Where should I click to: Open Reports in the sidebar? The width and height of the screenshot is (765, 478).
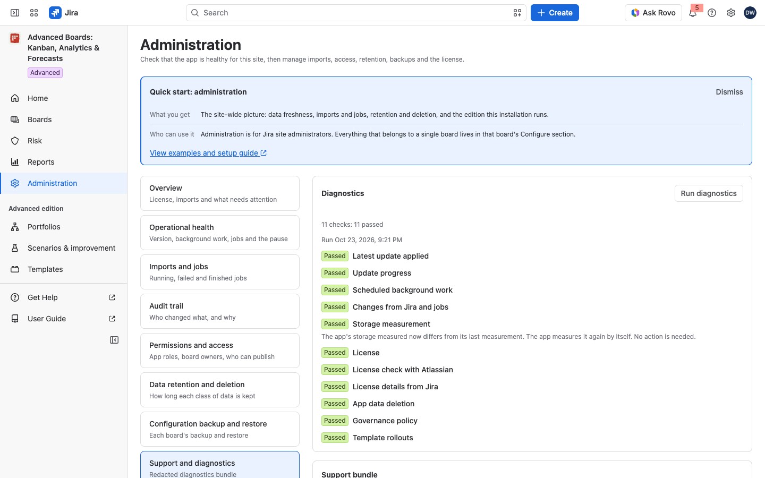pyautogui.click(x=64, y=162)
